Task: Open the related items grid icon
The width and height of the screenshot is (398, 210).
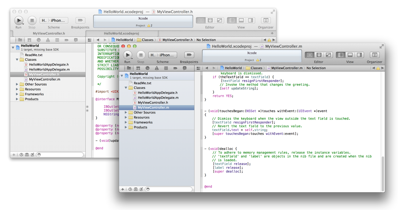Action: click(198, 68)
